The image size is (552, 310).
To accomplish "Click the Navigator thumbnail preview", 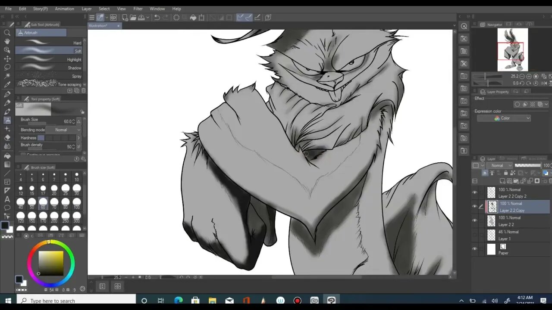I will [513, 50].
